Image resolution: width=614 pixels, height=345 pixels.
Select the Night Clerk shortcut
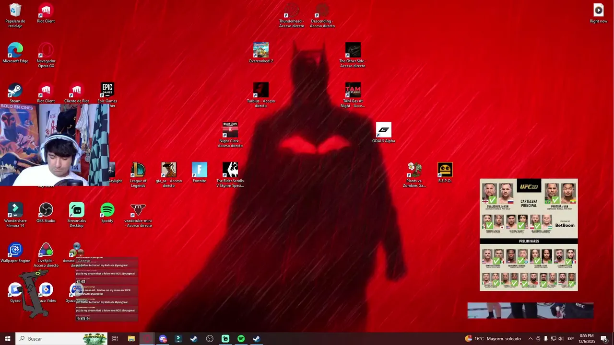(230, 135)
